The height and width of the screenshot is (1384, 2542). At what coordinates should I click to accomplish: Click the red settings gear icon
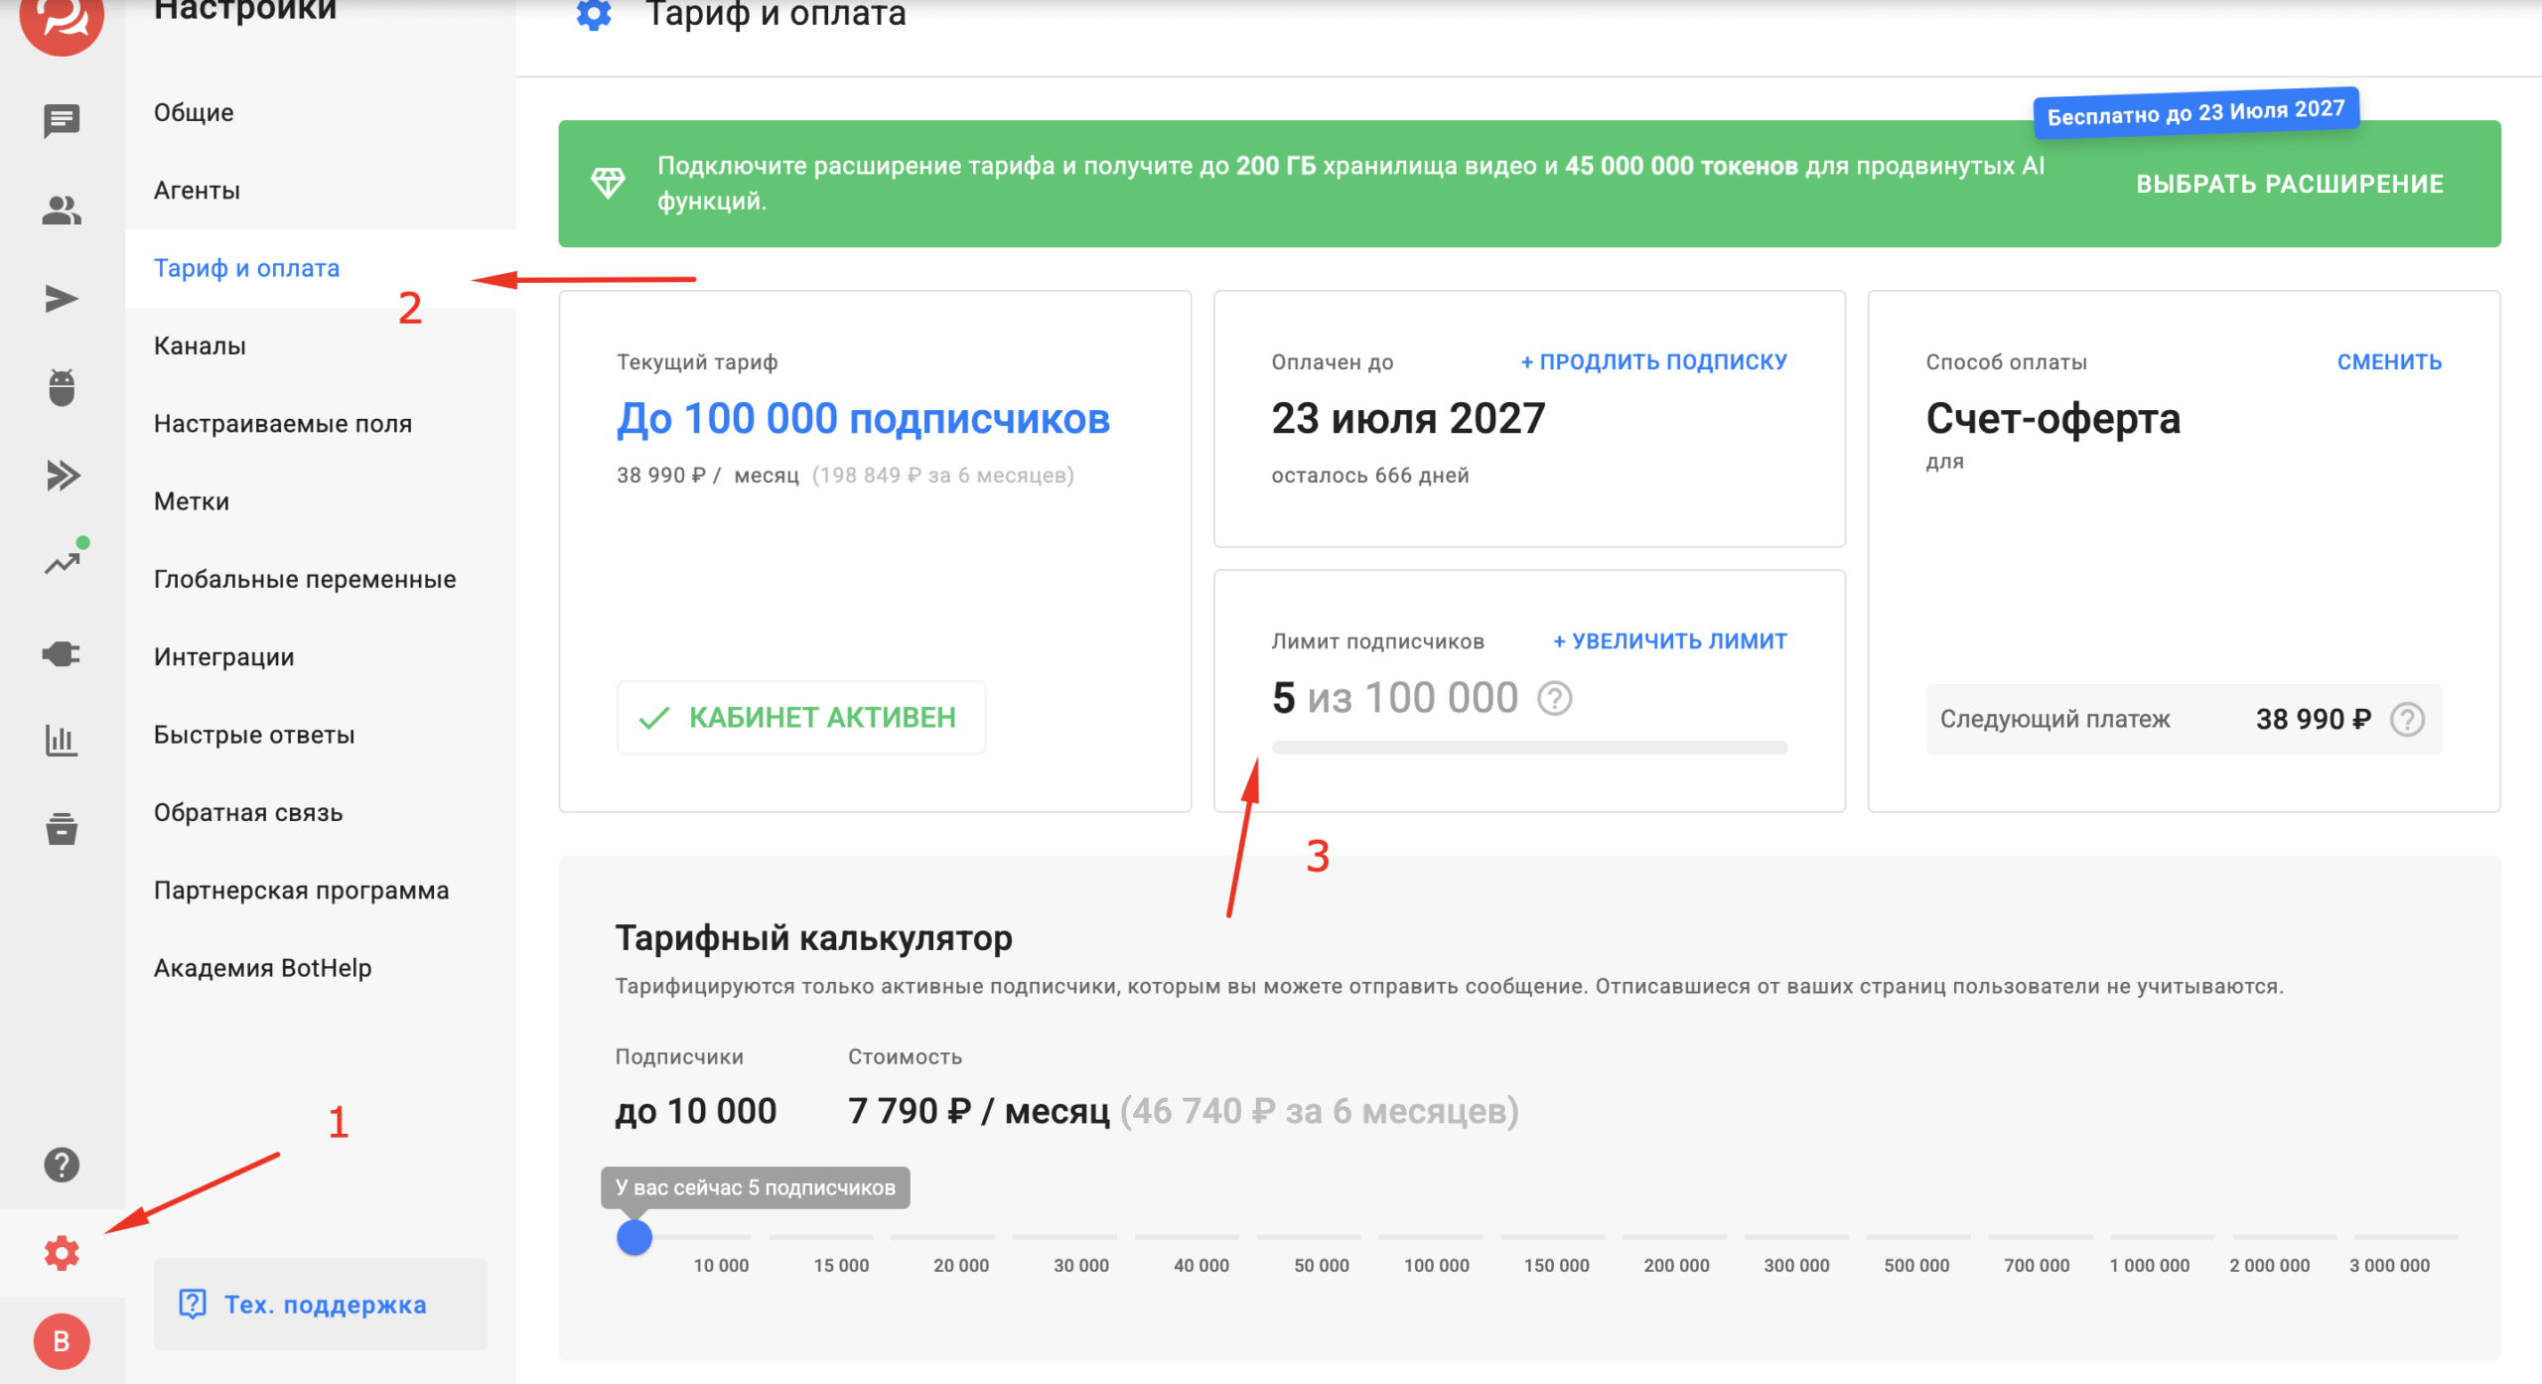(x=62, y=1253)
